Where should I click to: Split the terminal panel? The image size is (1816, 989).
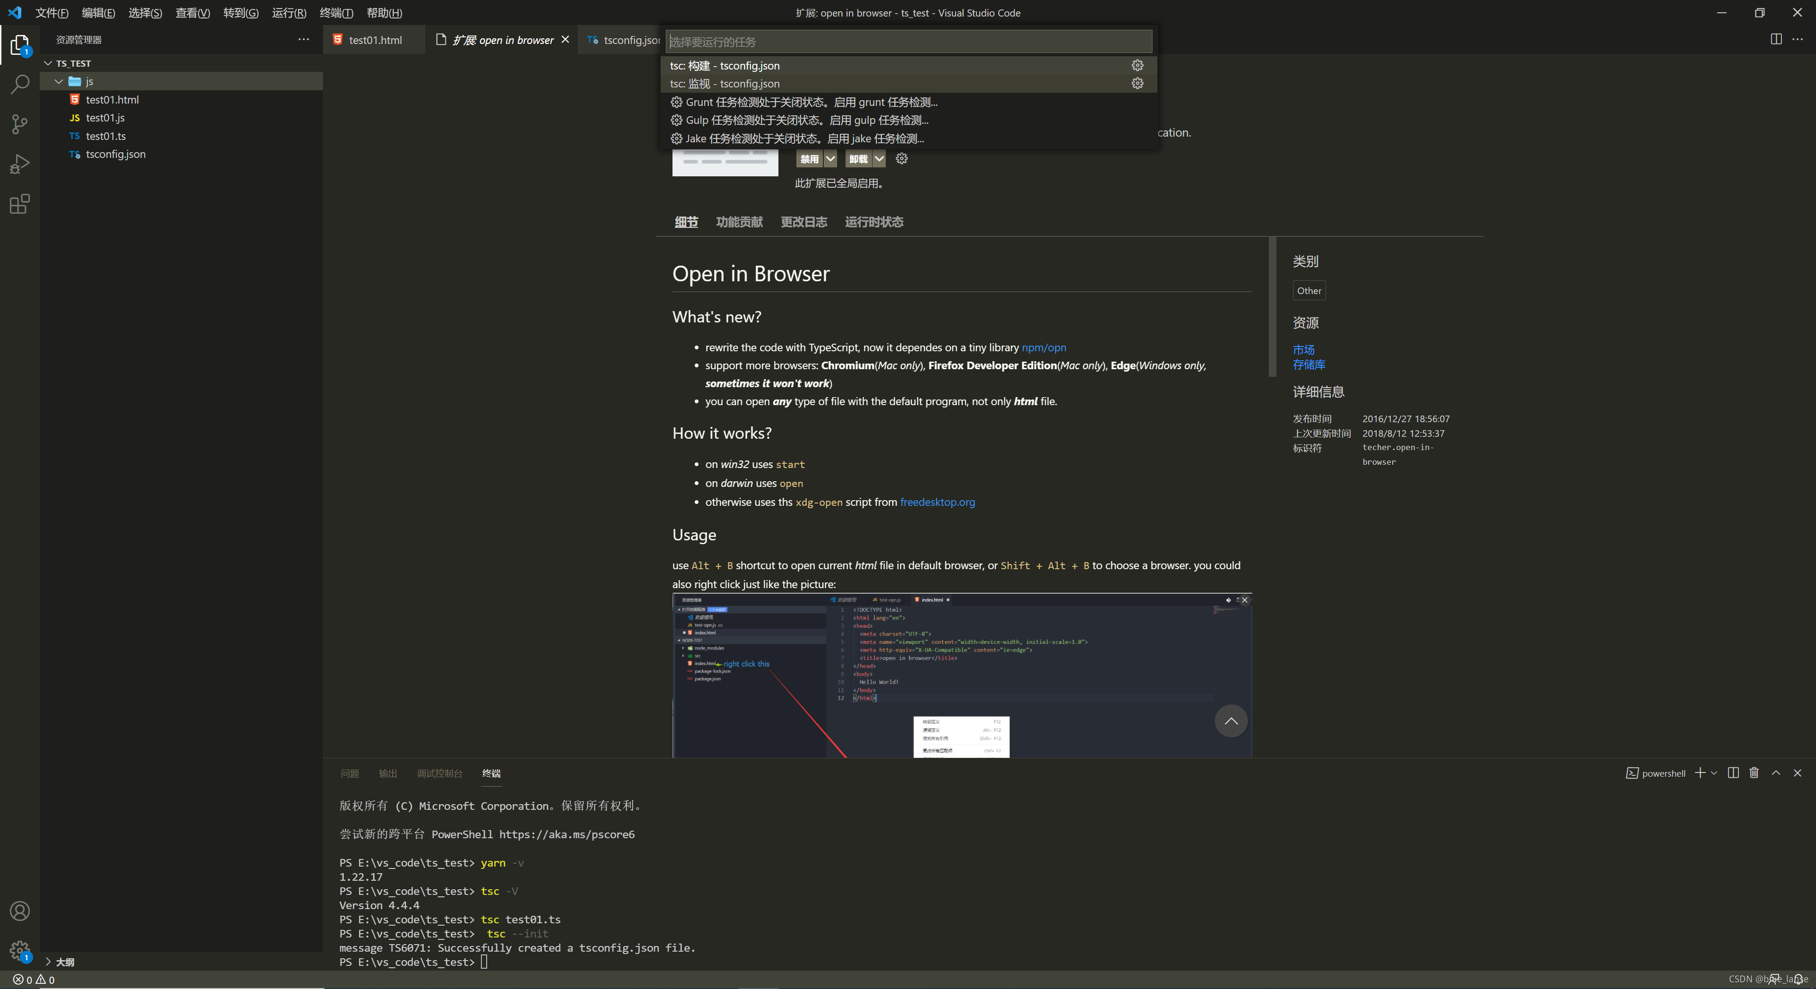[x=1733, y=773]
